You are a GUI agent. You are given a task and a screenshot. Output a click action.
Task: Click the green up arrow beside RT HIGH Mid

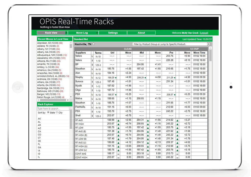tap(148, 124)
